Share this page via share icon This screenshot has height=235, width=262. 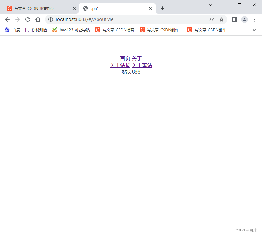(x=211, y=19)
